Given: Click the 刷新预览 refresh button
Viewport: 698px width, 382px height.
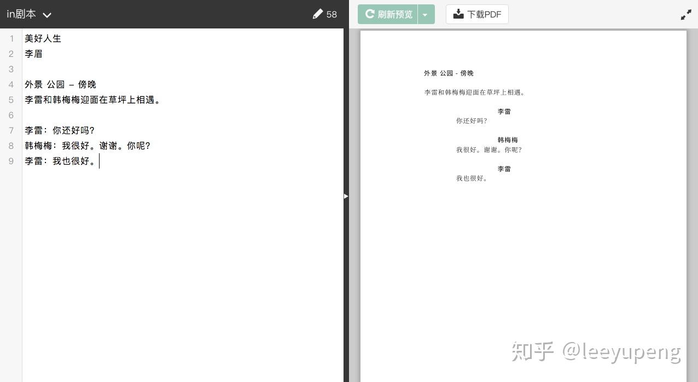Looking at the screenshot, I should (x=388, y=14).
